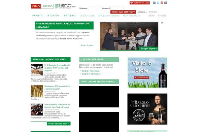Play the first Vino Libero video

pos(99,97)
